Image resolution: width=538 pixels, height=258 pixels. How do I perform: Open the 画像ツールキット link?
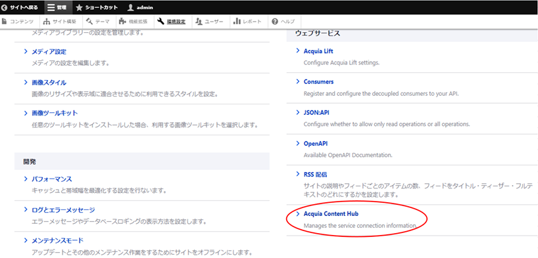click(55, 113)
